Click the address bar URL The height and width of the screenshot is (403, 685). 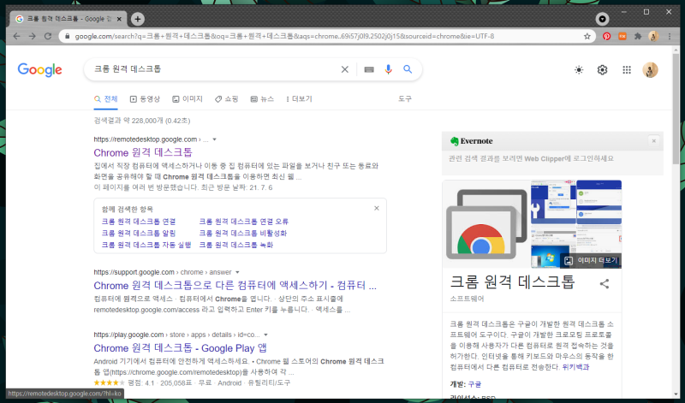(x=284, y=36)
